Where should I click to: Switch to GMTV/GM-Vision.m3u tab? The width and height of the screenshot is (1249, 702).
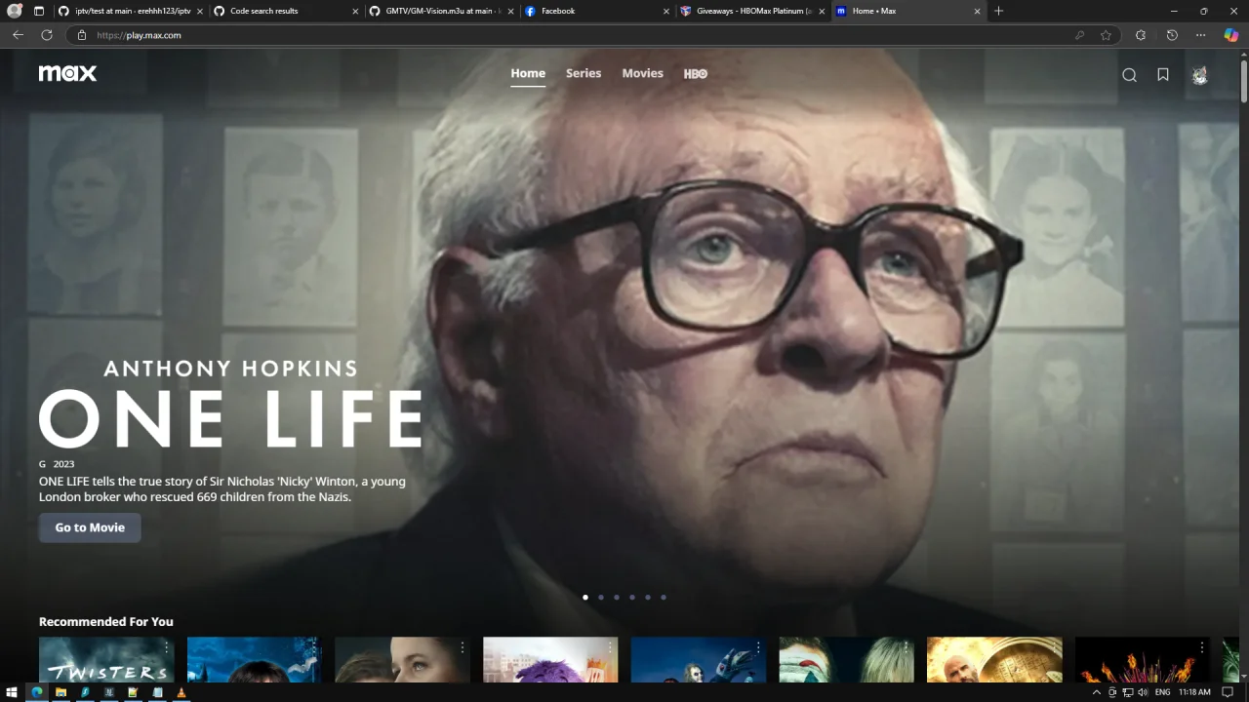441,11
